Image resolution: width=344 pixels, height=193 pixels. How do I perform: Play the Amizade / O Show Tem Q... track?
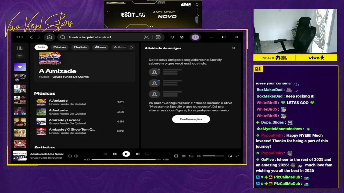pyautogui.click(x=85, y=131)
